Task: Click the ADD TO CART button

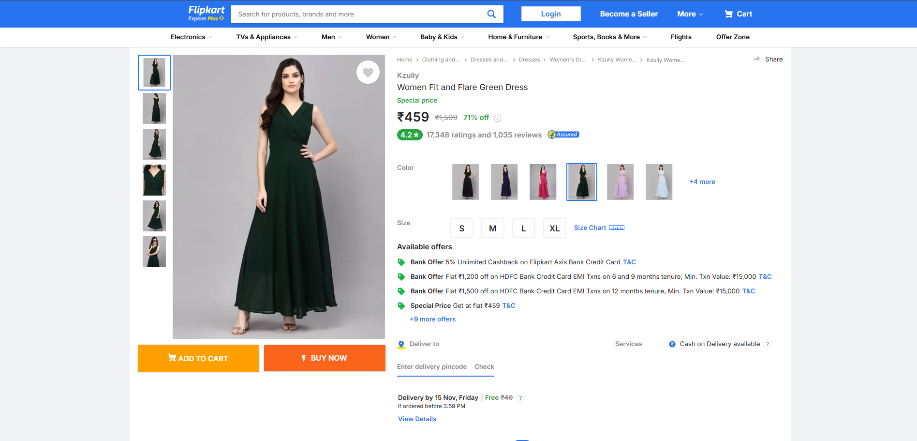Action: [198, 358]
